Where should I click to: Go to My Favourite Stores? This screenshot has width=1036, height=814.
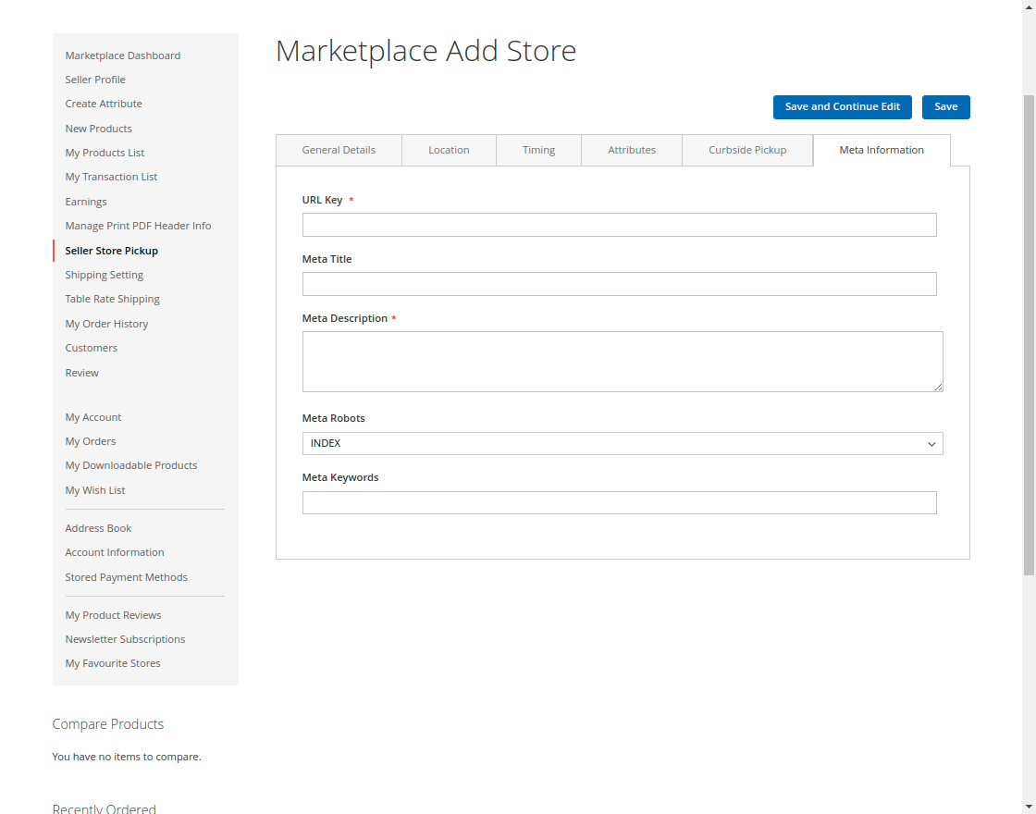[x=112, y=662]
